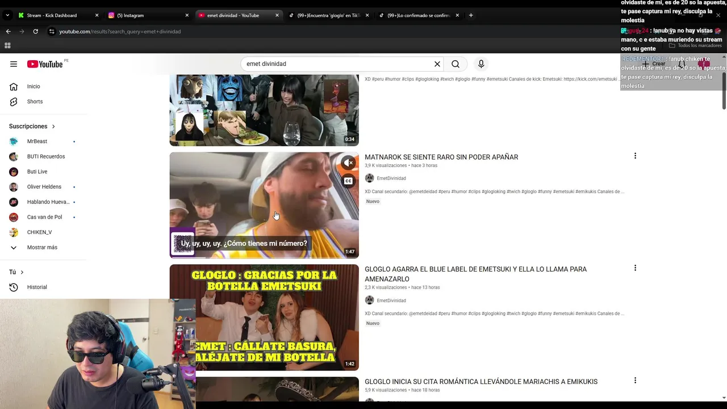Screen dimensions: 727x409
Task: Open EmetDivinidad avatar under BLUE LABEL video
Action: (x=369, y=301)
